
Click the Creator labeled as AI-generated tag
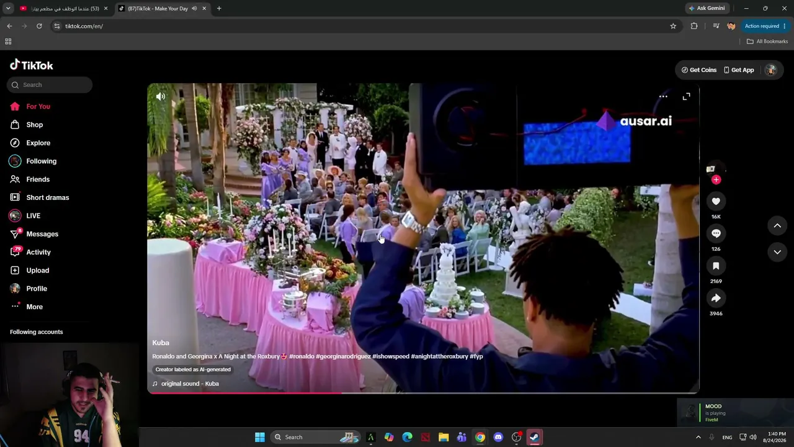[193, 369]
